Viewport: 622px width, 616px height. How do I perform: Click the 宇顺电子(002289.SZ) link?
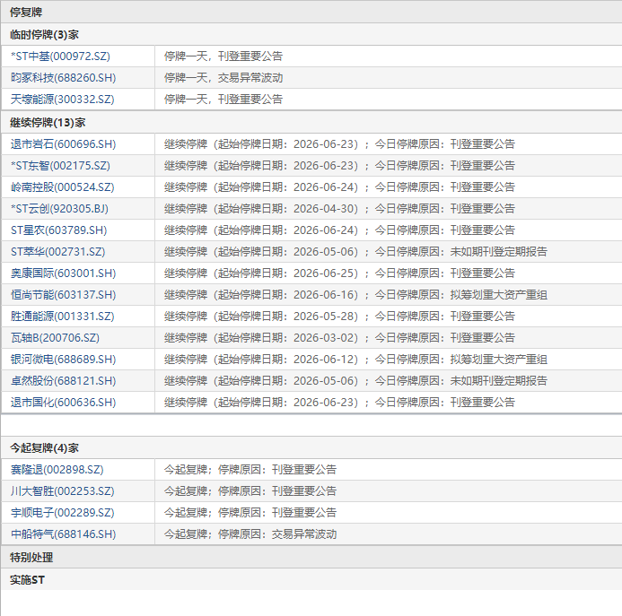tap(62, 513)
